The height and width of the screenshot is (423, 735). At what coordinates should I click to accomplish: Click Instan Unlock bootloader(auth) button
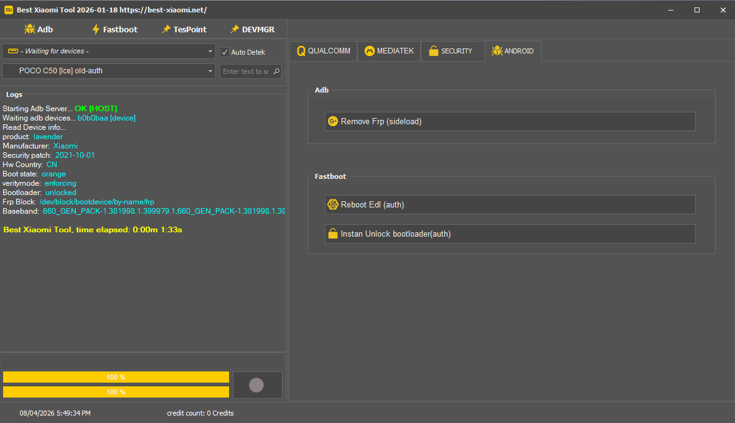[x=510, y=234]
